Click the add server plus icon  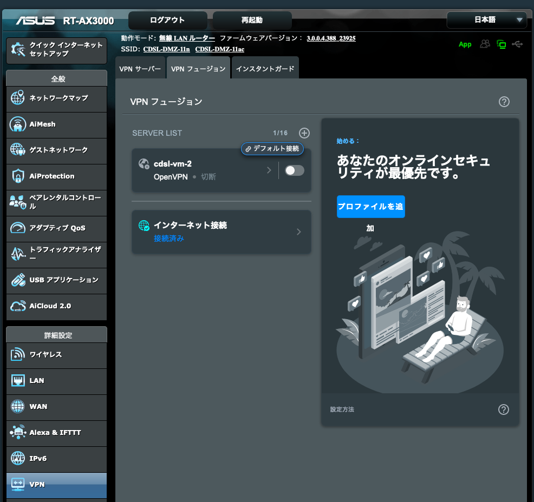pyautogui.click(x=304, y=133)
